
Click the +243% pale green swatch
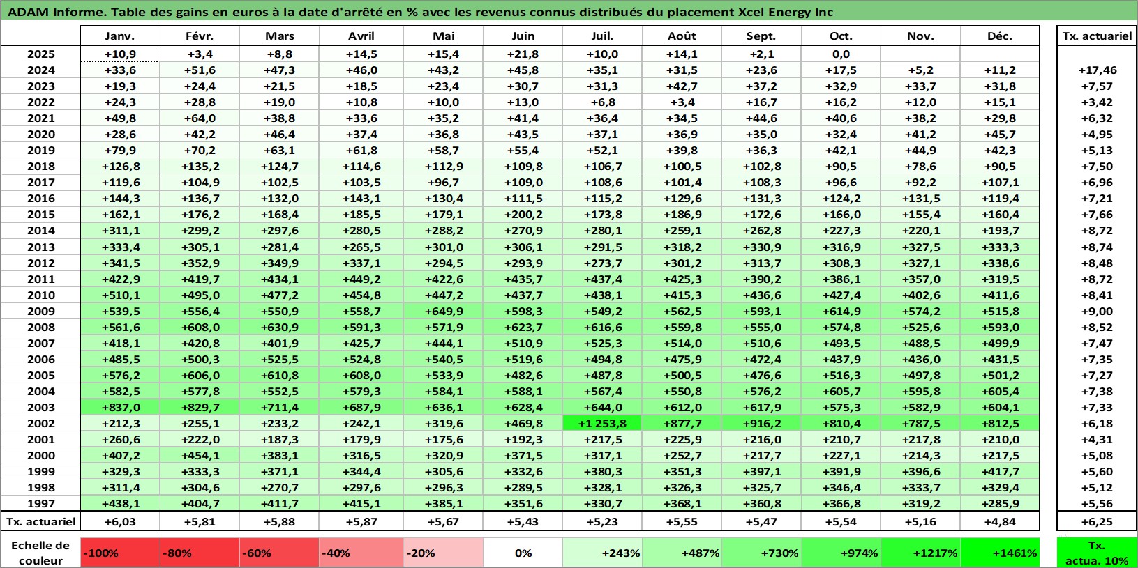603,553
